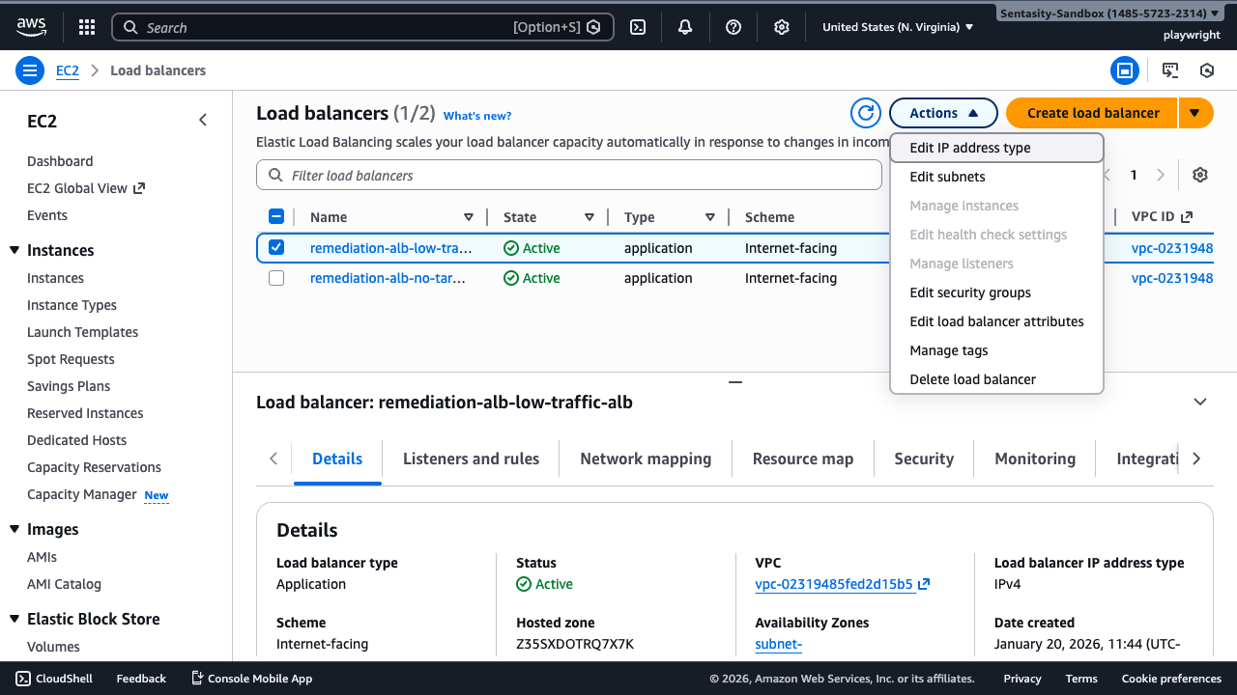Expand Create load balancer dropdown arrow
Image resolution: width=1237 pixels, height=695 pixels.
point(1194,113)
